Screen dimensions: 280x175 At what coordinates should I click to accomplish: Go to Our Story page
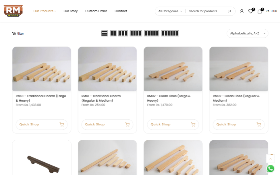(x=71, y=11)
